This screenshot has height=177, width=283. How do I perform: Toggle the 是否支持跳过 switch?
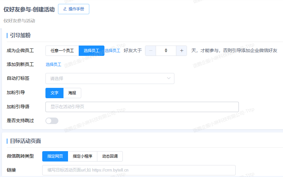click(52, 121)
